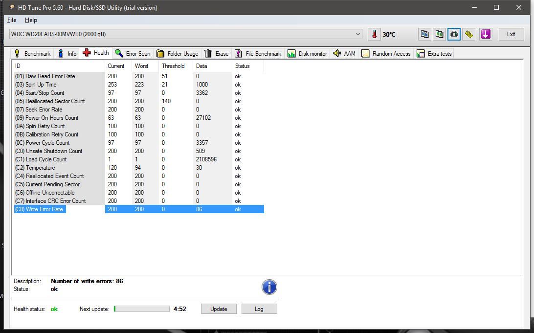
Task: Select the (C2) Temperature row
Action: coord(139,168)
